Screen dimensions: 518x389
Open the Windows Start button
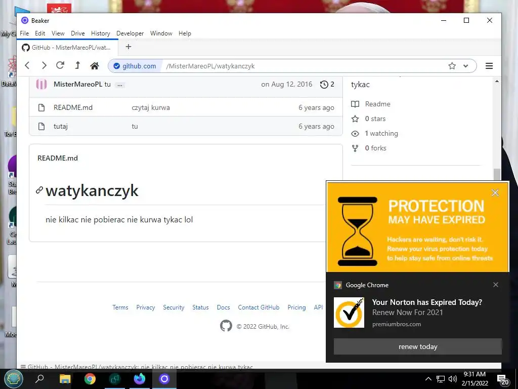coord(13,379)
